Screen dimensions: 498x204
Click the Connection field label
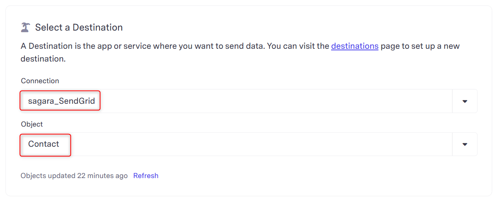click(x=40, y=81)
